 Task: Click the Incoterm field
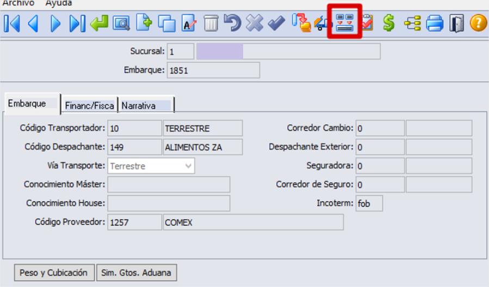[x=369, y=203]
